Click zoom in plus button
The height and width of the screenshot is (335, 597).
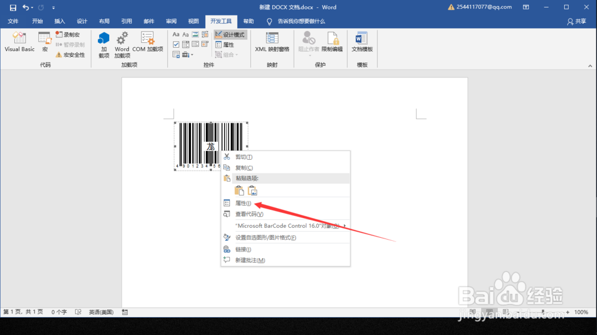(x=568, y=312)
